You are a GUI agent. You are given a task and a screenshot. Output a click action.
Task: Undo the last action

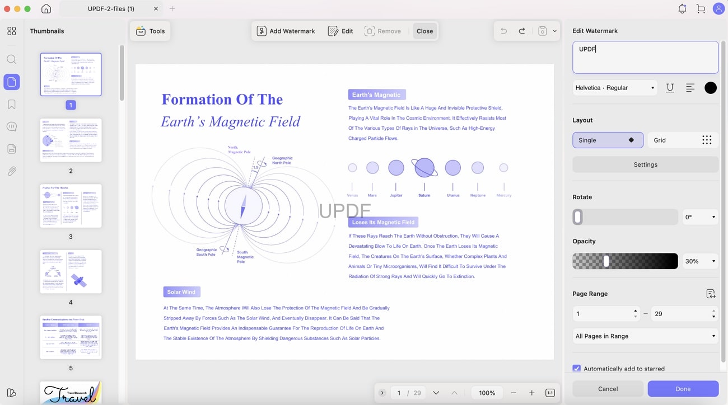(503, 31)
